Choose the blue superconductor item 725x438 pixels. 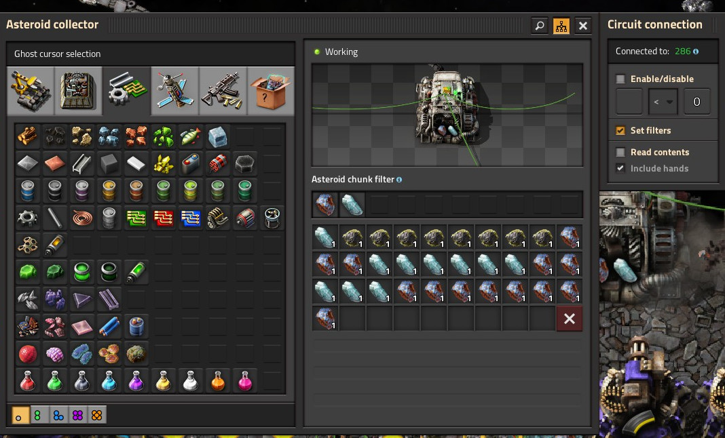(109, 326)
